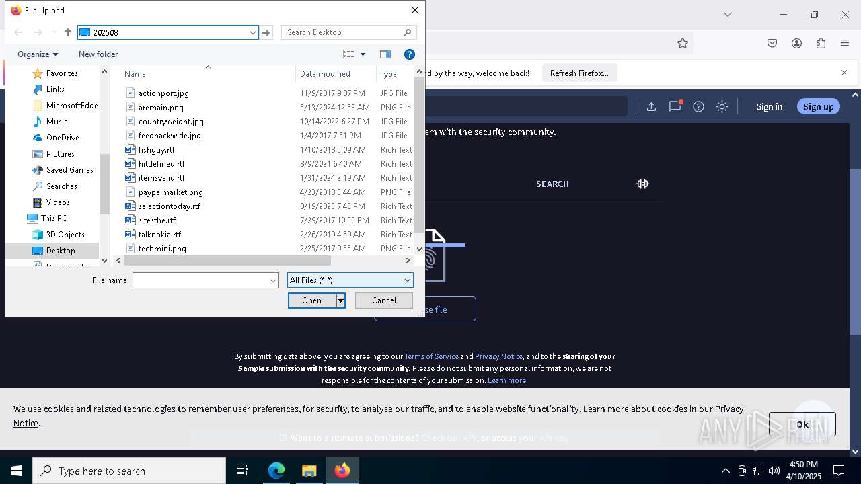
Task: Switch to the SEARCH tab
Action: [552, 184]
